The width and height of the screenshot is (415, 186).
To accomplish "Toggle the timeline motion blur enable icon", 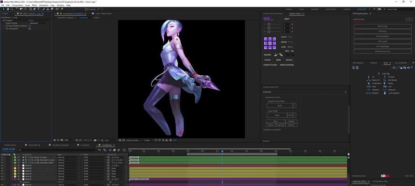I will click(119, 150).
